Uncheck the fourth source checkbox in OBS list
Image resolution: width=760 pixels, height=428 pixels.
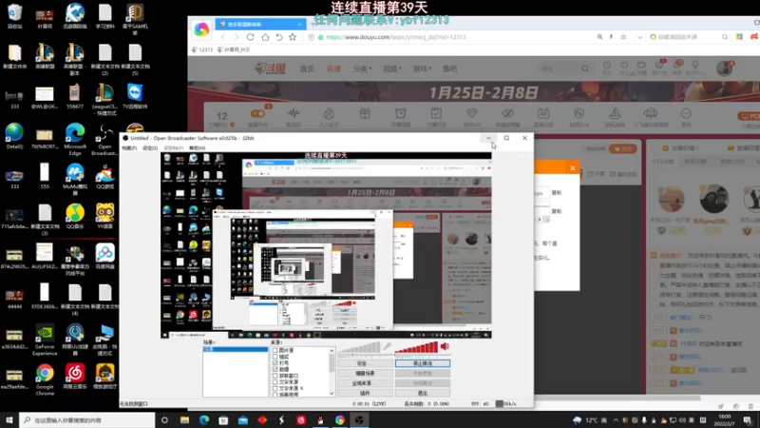coord(275,369)
